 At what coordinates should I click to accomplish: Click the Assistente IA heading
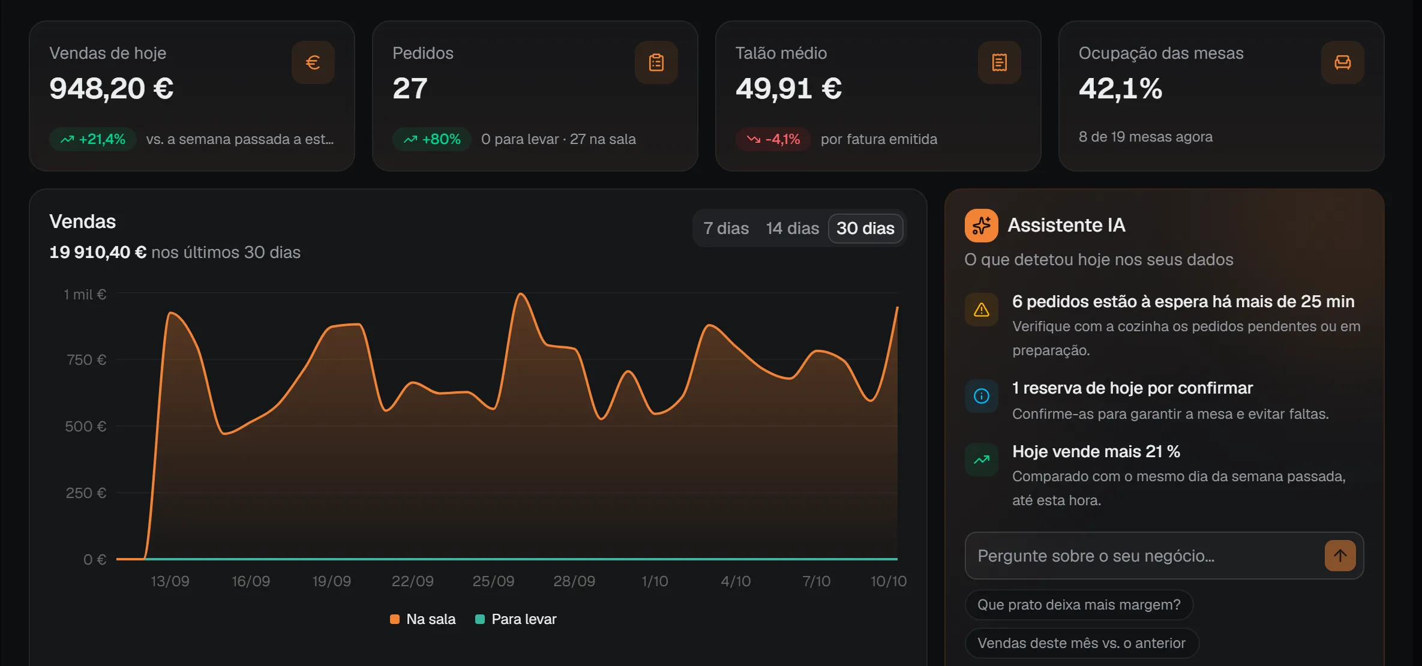(1066, 225)
